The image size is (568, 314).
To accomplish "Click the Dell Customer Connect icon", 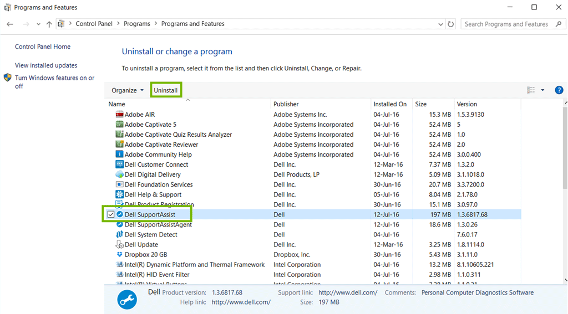I will point(119,164).
